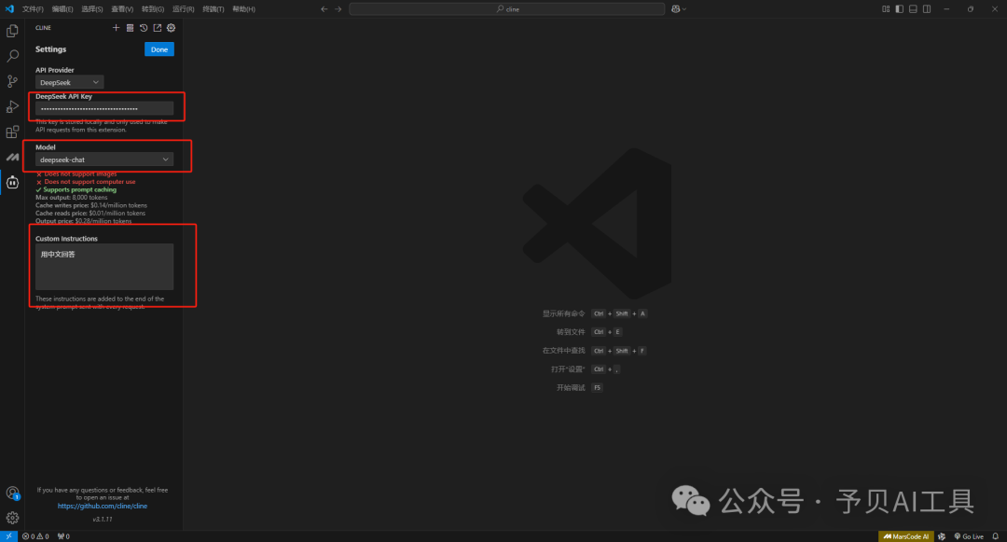This screenshot has width=1007, height=542.
Task: Open the 文件(F) menu
Action: 33,9
